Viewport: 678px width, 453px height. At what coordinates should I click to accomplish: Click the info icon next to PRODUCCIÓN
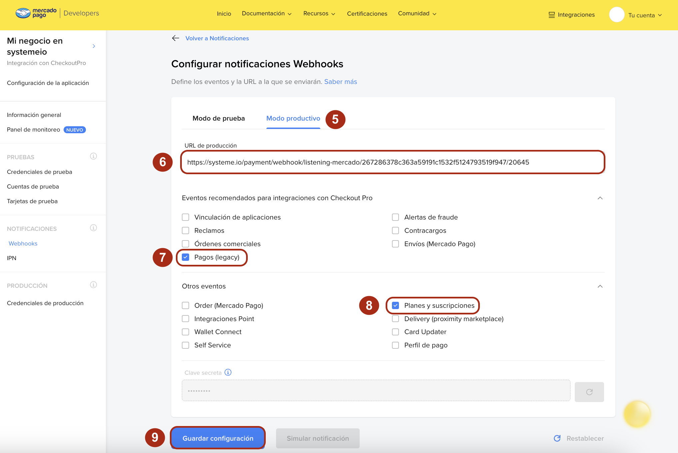(x=94, y=285)
